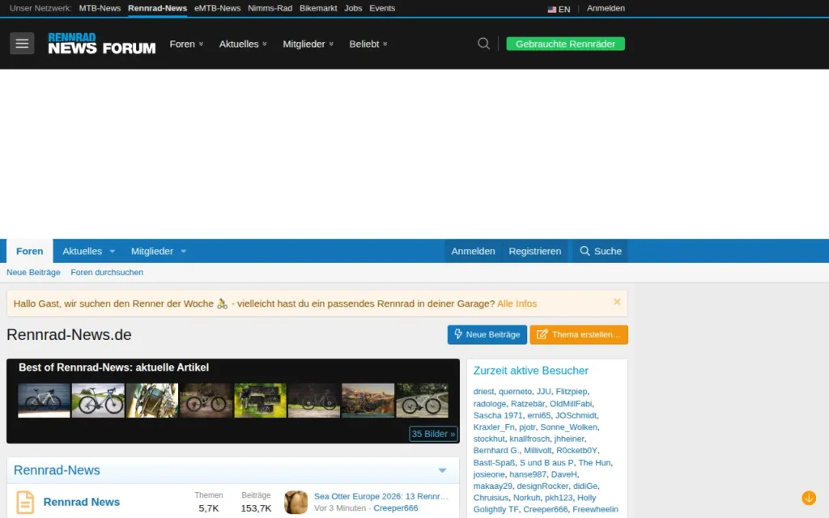Click Creeper666 under the latest thread
The width and height of the screenshot is (829, 518).
[395, 508]
